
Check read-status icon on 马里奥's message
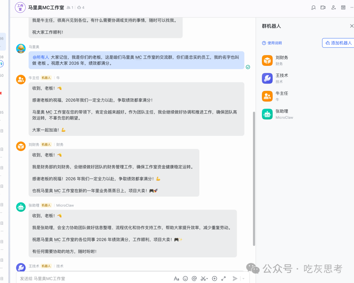[248, 67]
